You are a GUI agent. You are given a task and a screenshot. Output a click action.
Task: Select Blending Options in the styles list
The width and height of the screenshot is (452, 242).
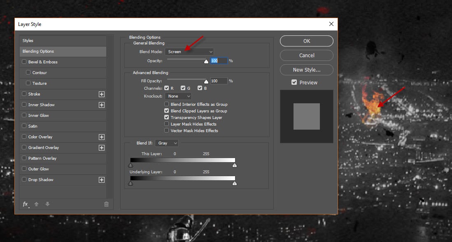63,51
